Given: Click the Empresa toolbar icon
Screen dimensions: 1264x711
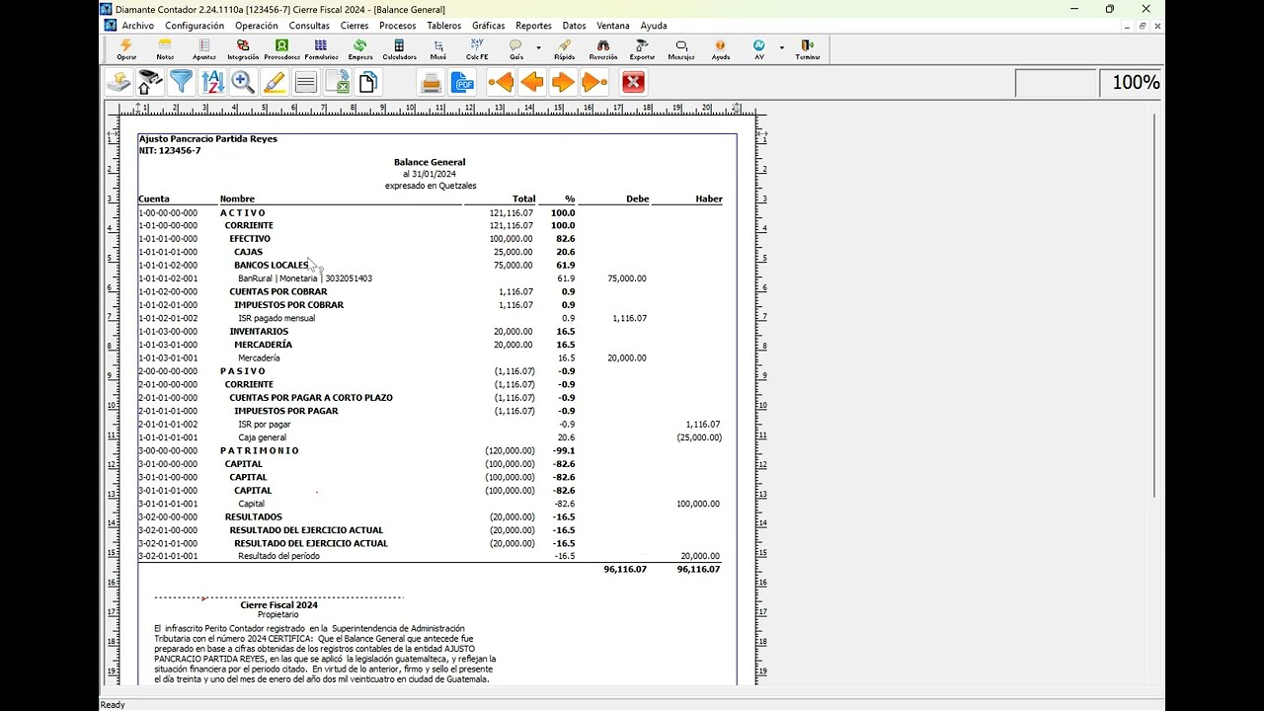Looking at the screenshot, I should 360,49.
